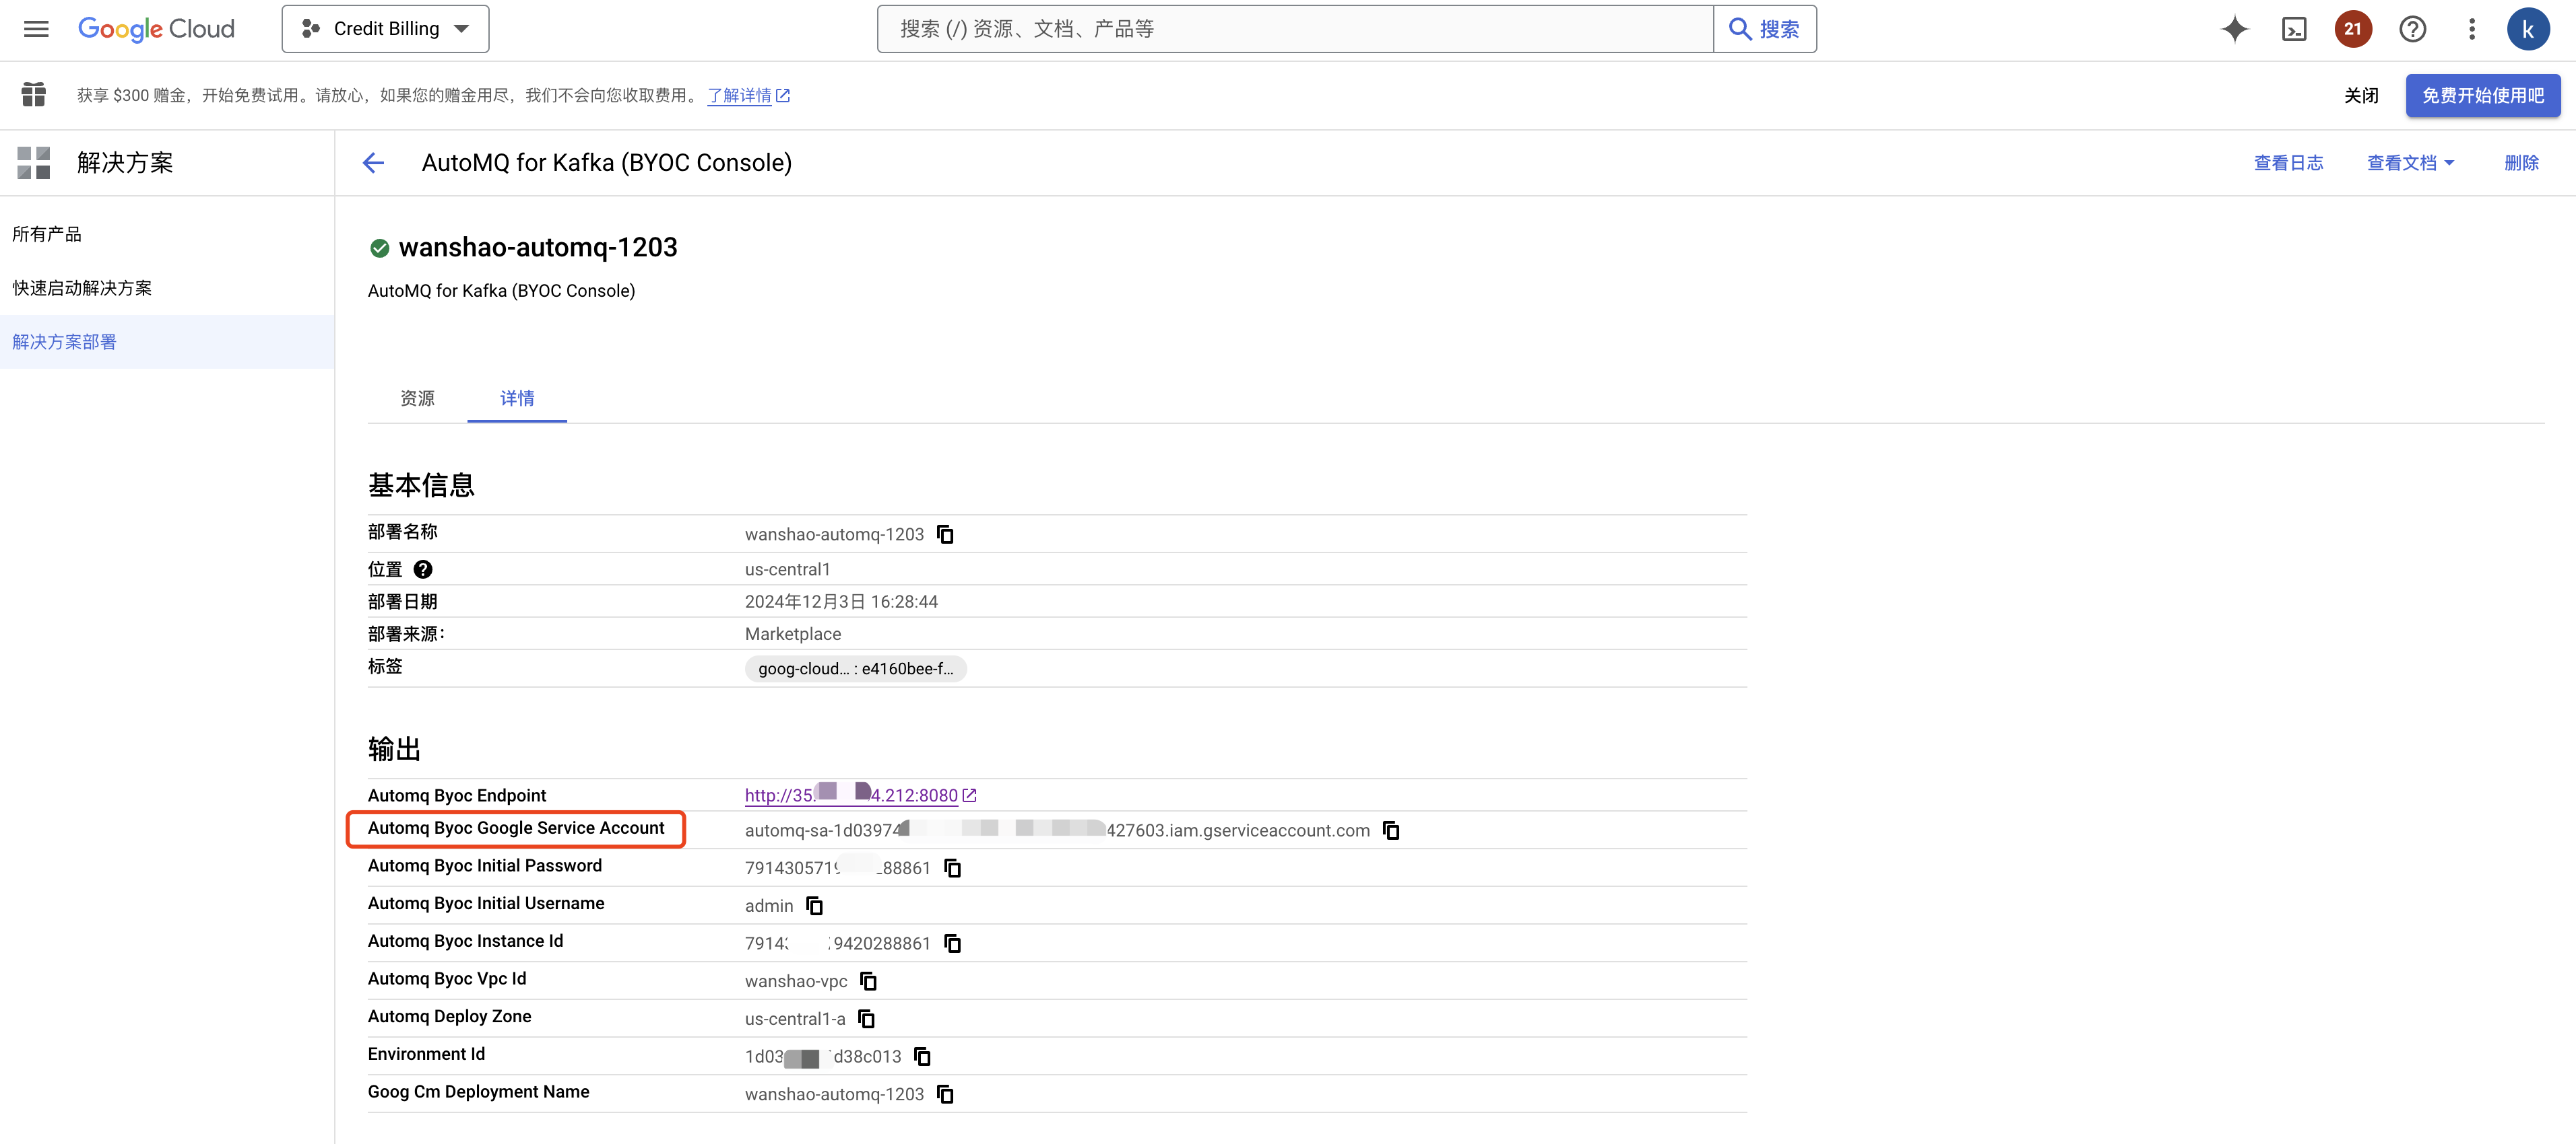The height and width of the screenshot is (1144, 2576).
Task: Copy the Automq Byoc Initial Password
Action: 952,868
